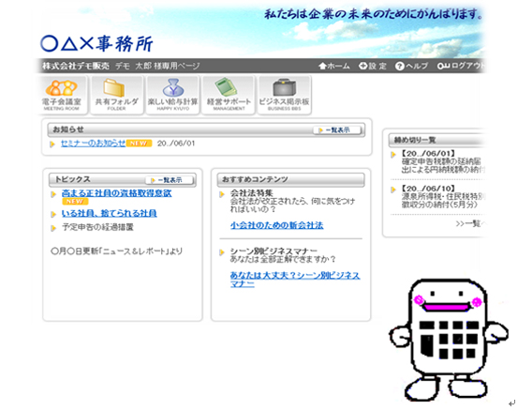Open the セミナーのお知らせ link
The width and height of the screenshot is (518, 411).
tap(93, 144)
